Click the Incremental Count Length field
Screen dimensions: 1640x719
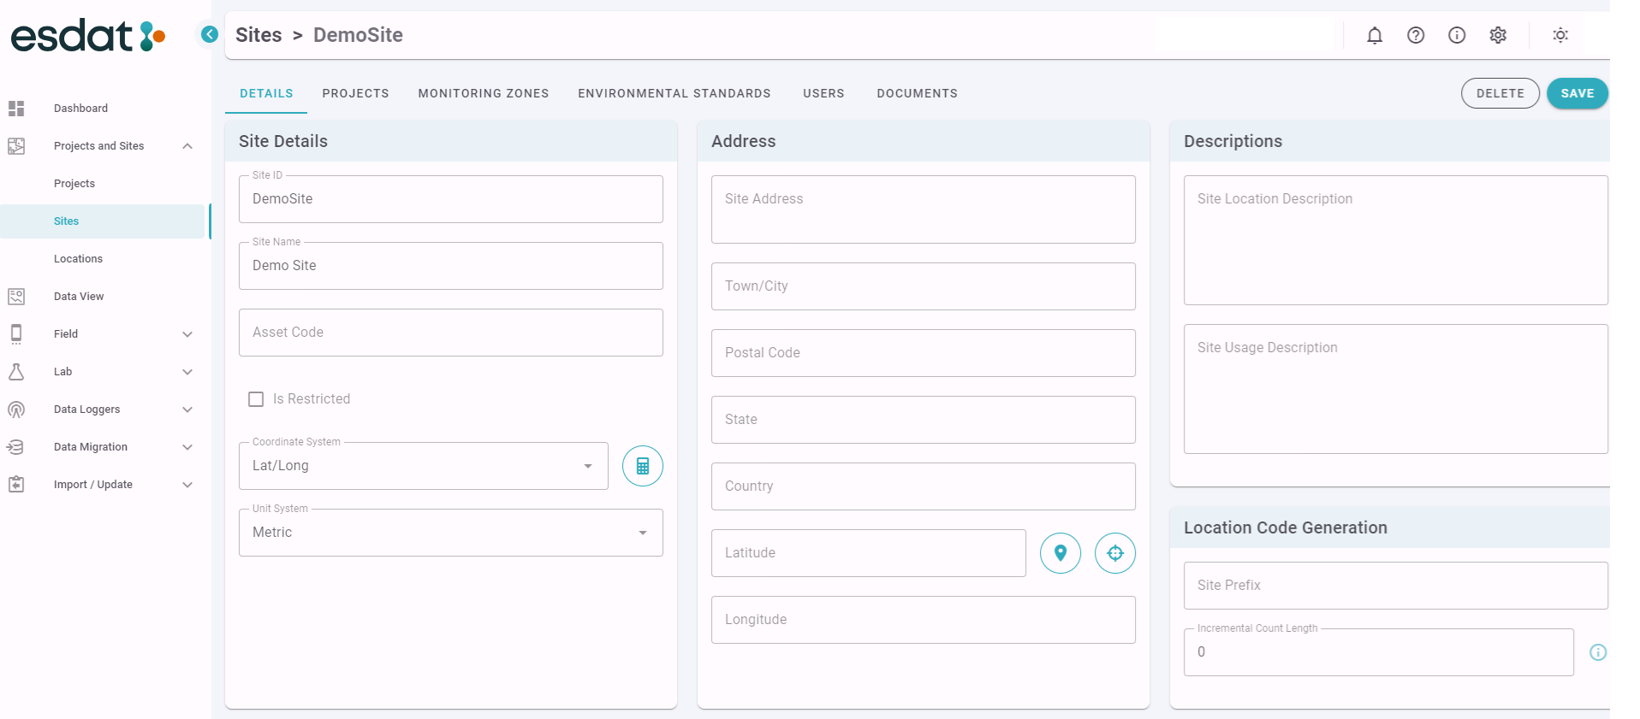1379,652
